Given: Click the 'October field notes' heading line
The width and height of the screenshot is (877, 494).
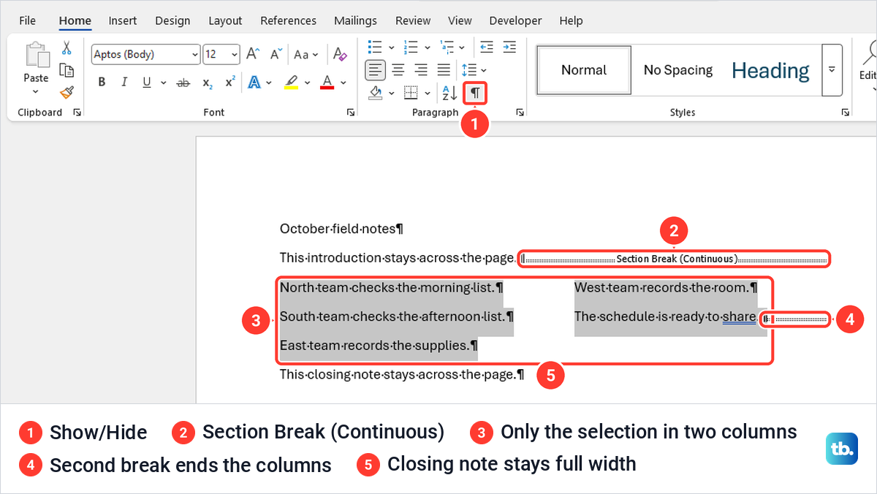Looking at the screenshot, I should pos(341,229).
